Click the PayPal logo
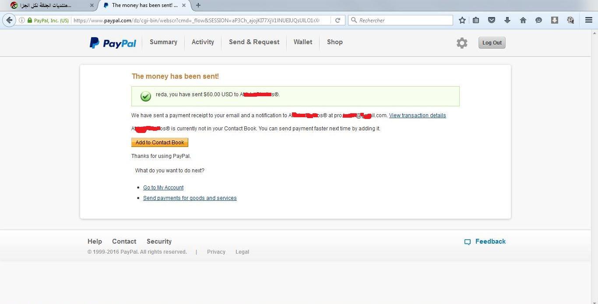Screen dimensions: 598x304 coord(113,43)
